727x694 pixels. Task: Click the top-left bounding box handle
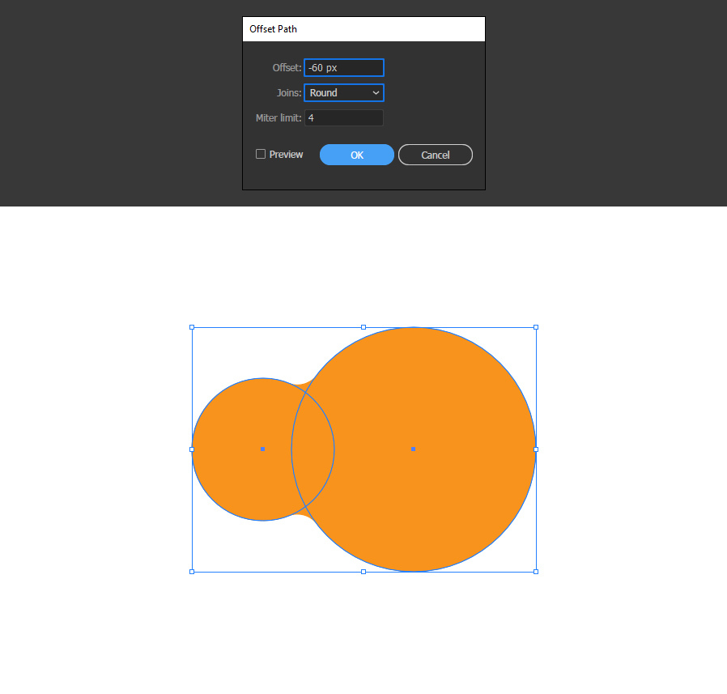click(x=192, y=327)
